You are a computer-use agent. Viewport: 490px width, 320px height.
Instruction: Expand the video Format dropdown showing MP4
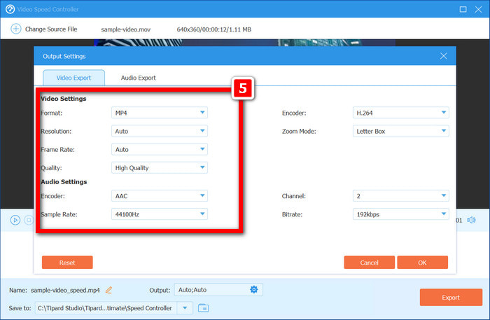pyautogui.click(x=160, y=112)
